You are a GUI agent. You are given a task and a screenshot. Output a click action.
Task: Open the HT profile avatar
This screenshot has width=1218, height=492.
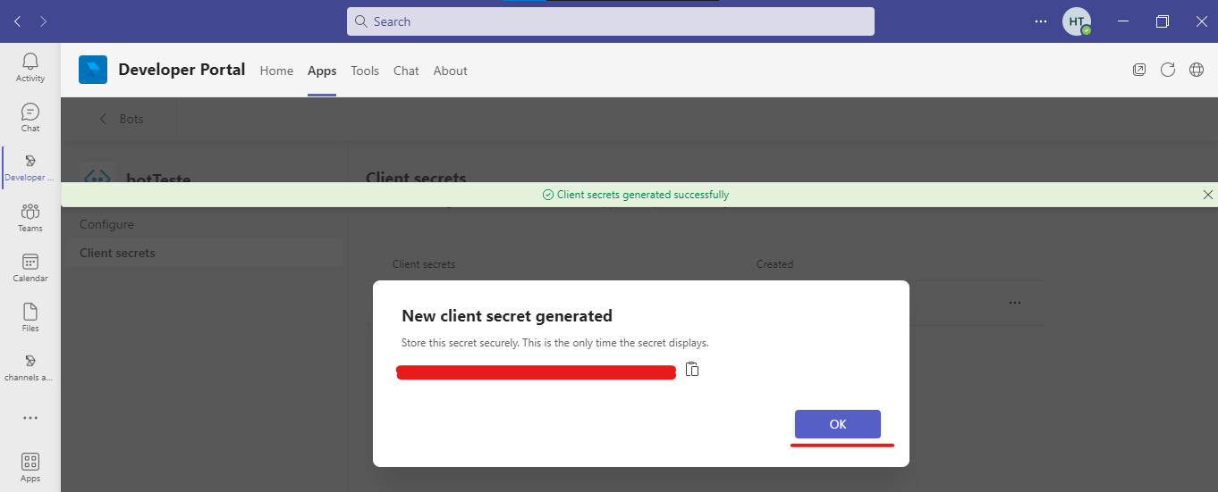pos(1076,21)
